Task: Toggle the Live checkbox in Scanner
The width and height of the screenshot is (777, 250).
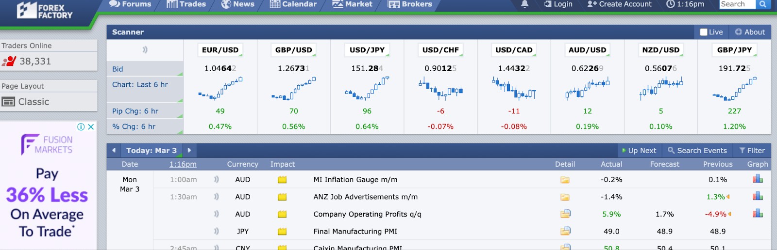Action: [704, 32]
